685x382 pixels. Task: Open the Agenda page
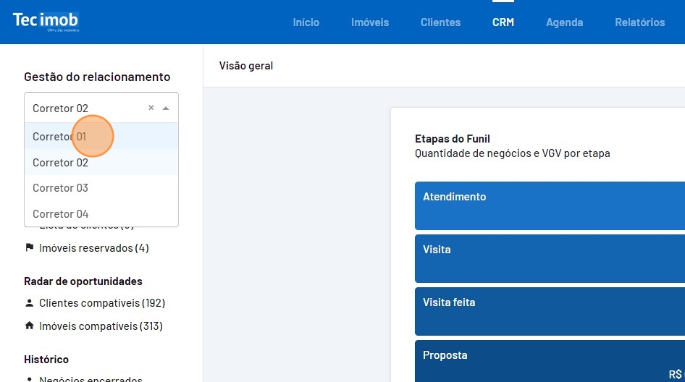coord(564,22)
